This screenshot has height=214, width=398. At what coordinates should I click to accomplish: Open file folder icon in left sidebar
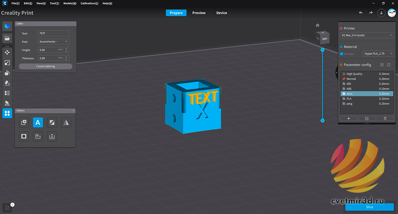point(7,38)
